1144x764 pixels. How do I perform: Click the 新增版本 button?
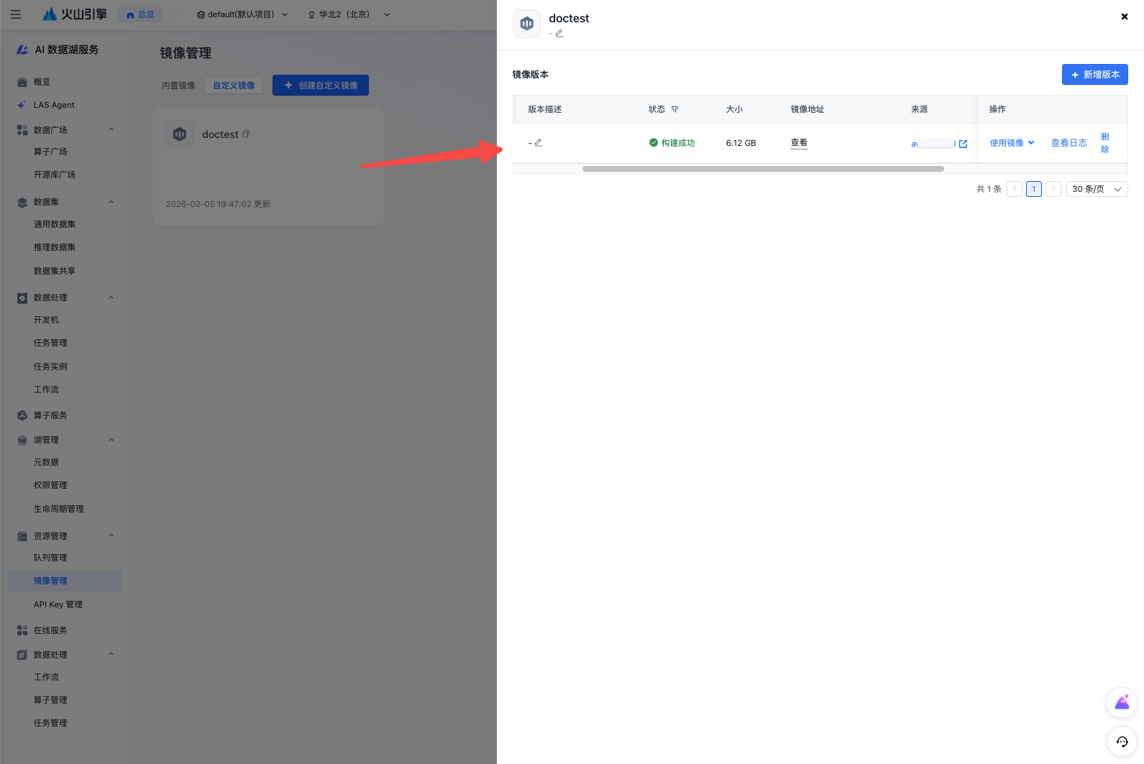click(x=1095, y=75)
